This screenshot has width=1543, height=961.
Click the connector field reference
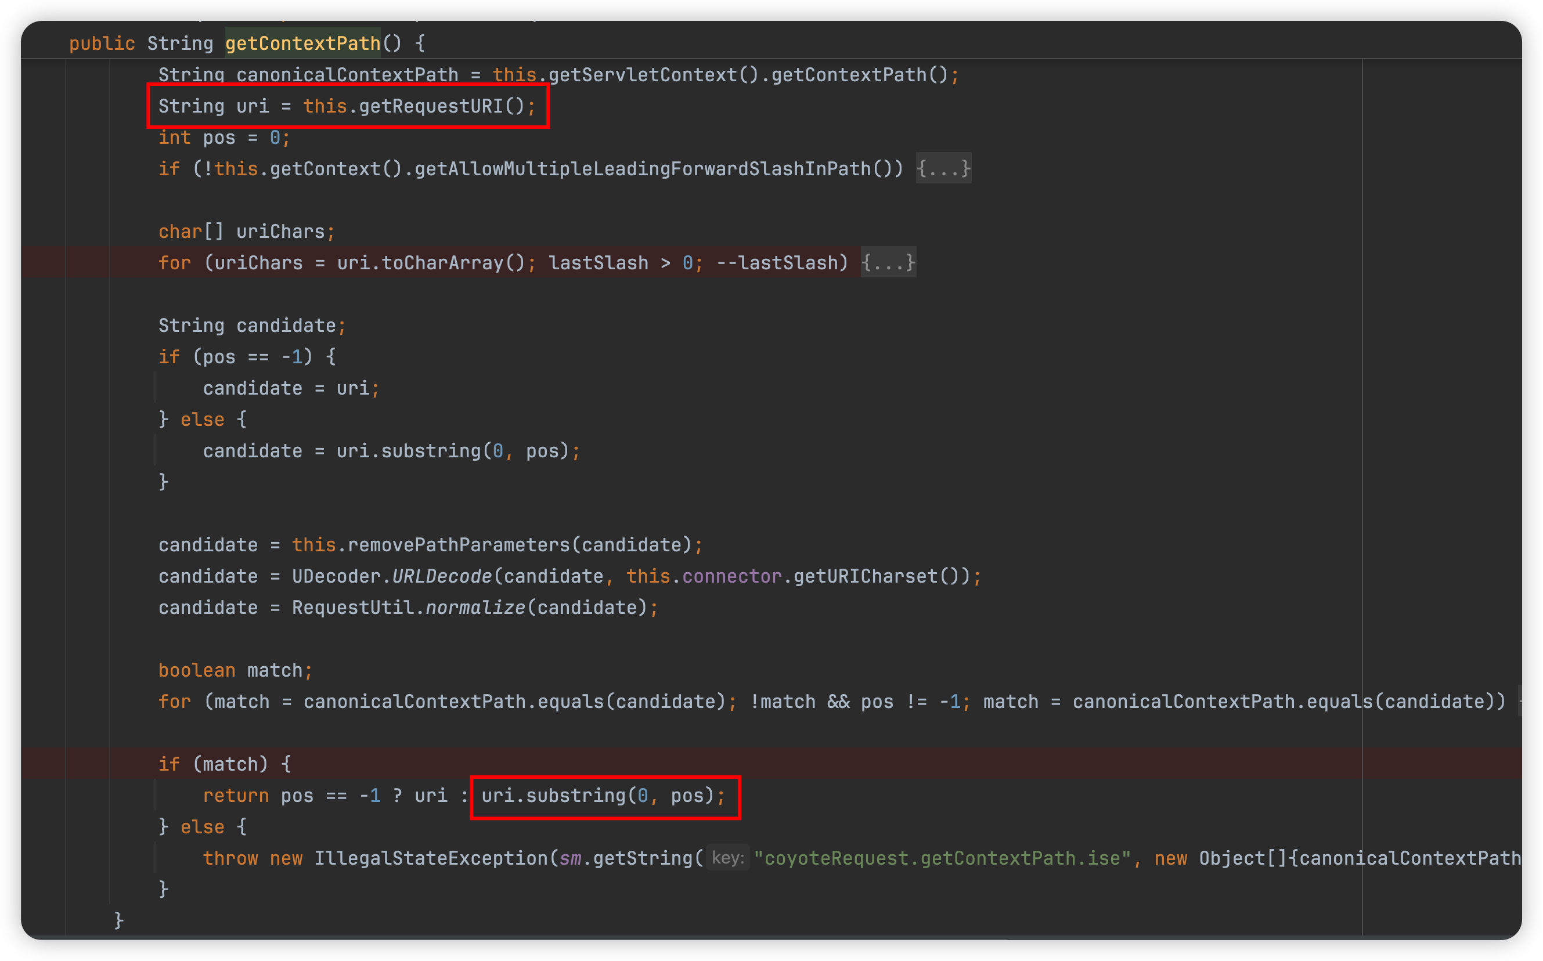tap(731, 576)
